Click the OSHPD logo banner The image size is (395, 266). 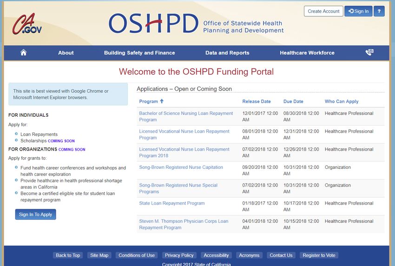pyautogui.click(x=196, y=23)
